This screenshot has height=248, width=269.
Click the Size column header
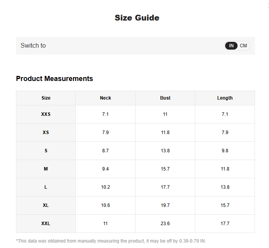tap(46, 98)
